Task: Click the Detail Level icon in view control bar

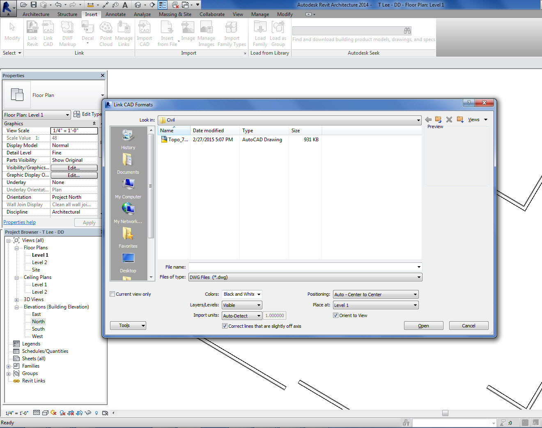Action: tap(37, 413)
